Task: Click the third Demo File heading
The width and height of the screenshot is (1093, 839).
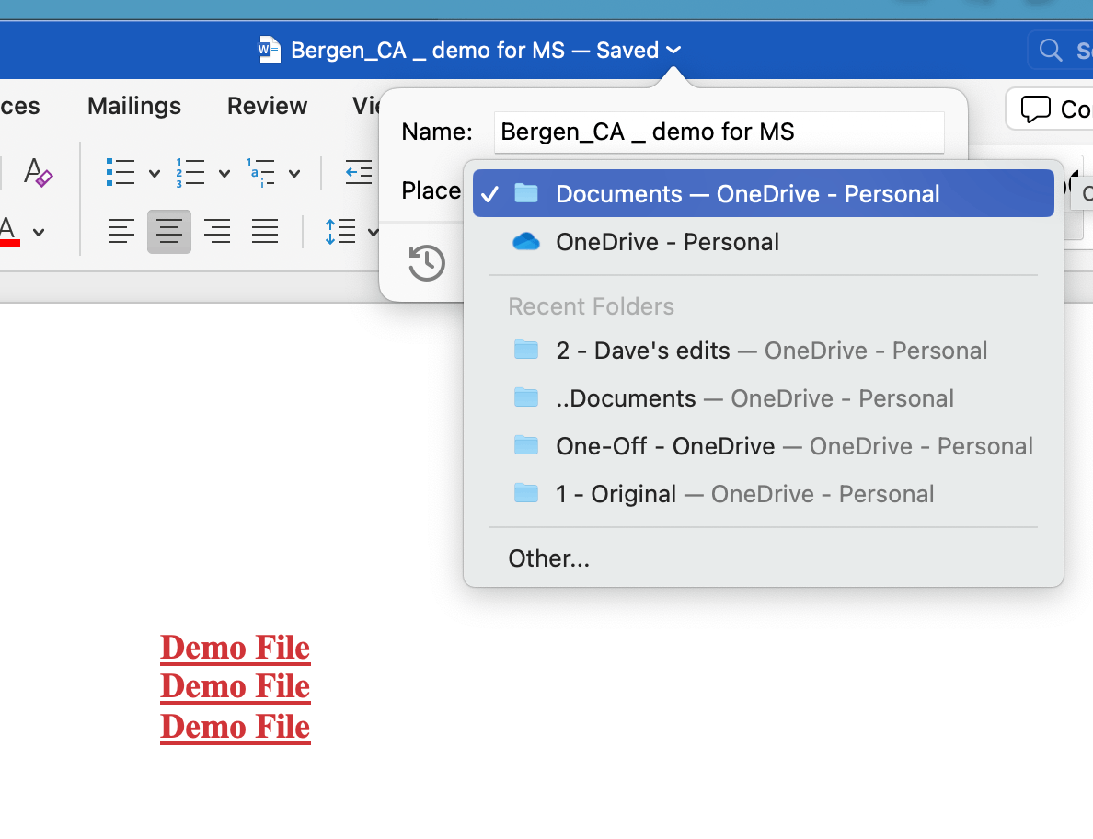Action: click(x=236, y=728)
